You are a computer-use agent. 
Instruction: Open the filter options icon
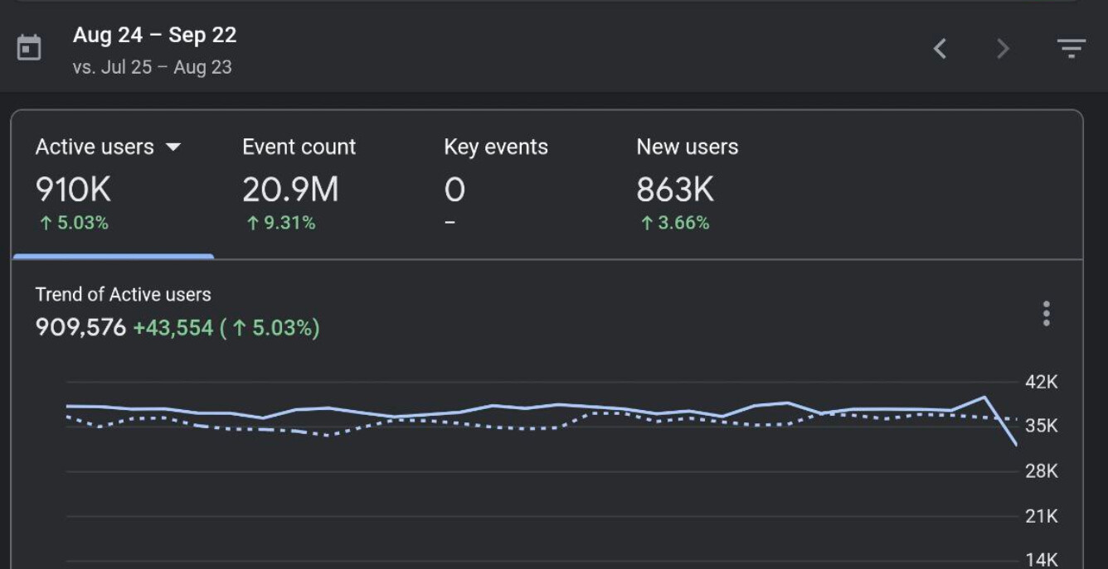coord(1071,49)
